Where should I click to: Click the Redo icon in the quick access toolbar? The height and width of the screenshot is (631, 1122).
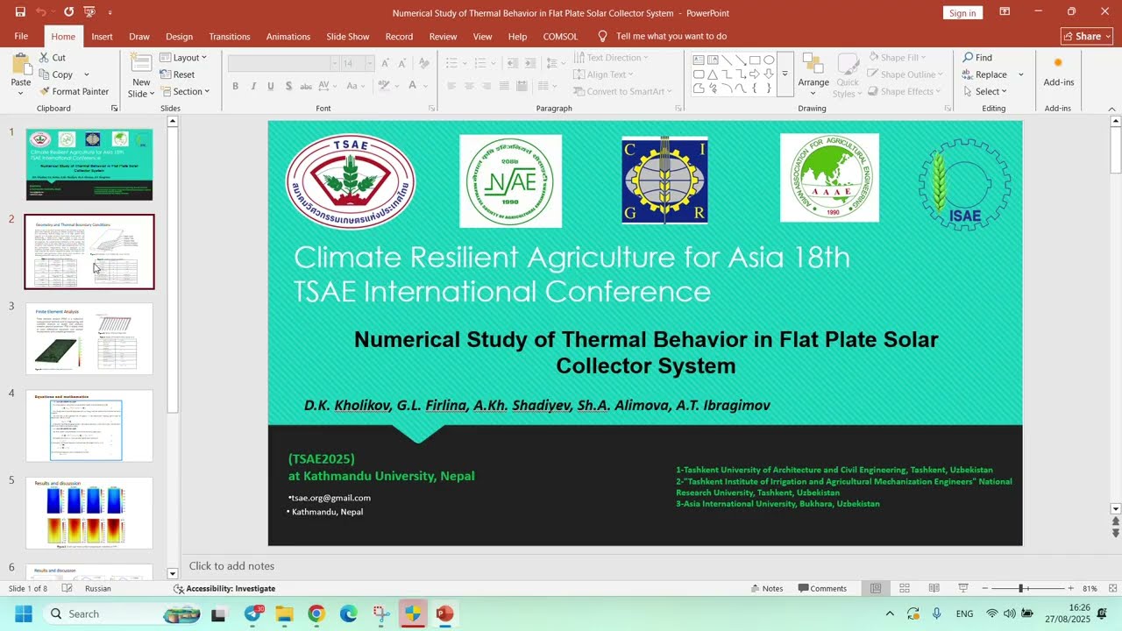(68, 12)
